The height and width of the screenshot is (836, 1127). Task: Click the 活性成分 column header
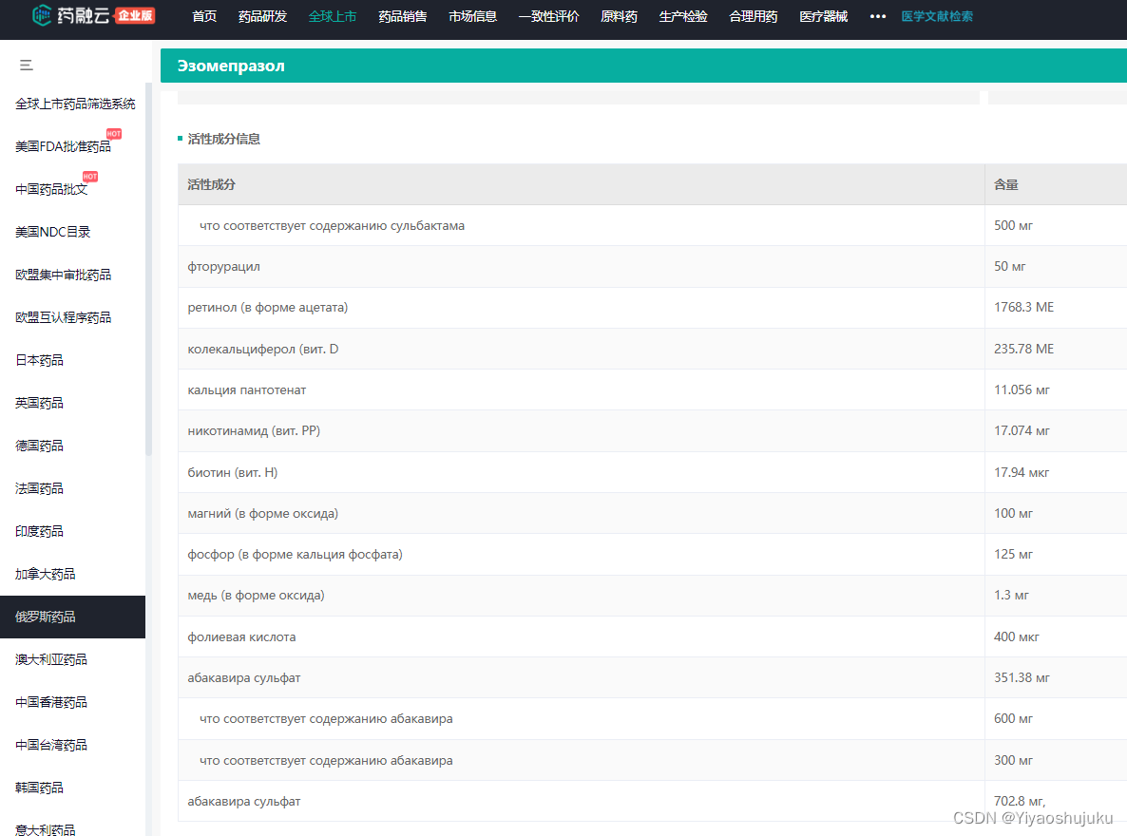(x=211, y=184)
